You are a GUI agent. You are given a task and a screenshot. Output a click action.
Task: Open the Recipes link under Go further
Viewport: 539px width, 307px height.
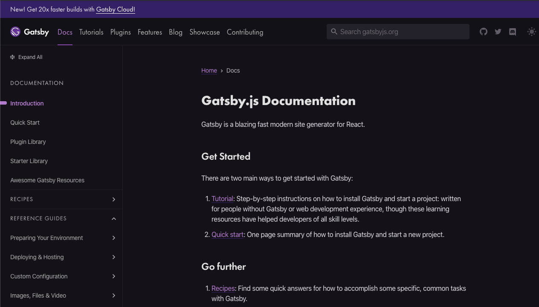223,288
